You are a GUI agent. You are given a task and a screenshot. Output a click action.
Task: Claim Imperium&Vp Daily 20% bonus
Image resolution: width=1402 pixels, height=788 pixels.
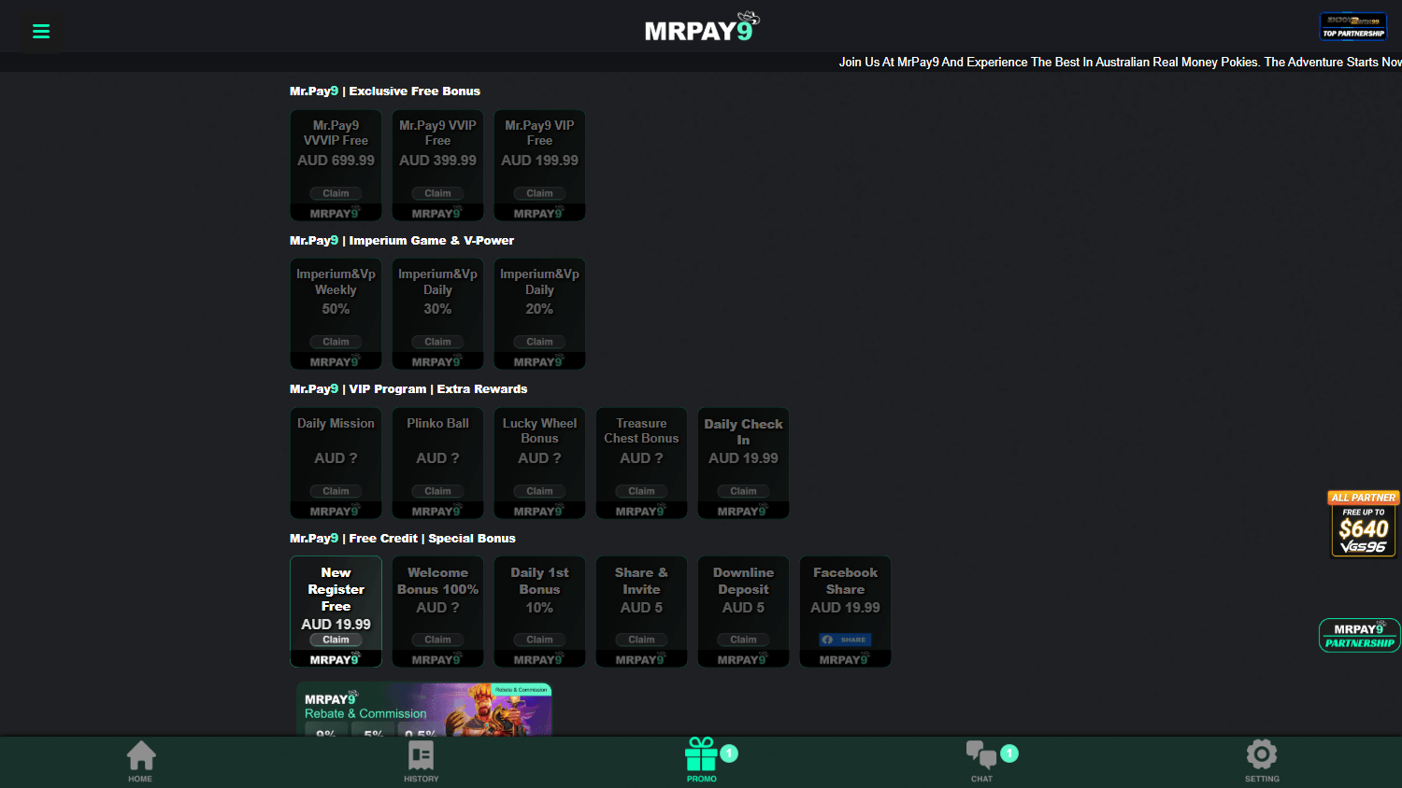click(x=539, y=342)
